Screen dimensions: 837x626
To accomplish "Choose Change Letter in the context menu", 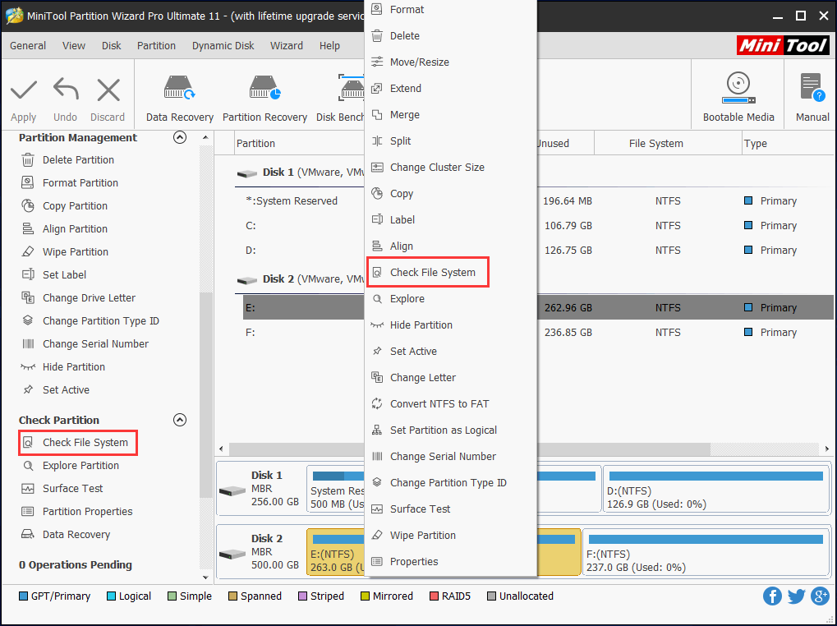I will [450, 377].
